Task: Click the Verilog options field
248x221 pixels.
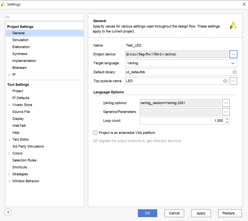Action: point(180,103)
